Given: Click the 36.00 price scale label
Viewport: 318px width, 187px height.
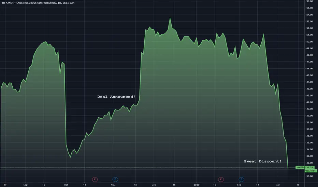Looking at the screenshot, I should pos(309,136).
